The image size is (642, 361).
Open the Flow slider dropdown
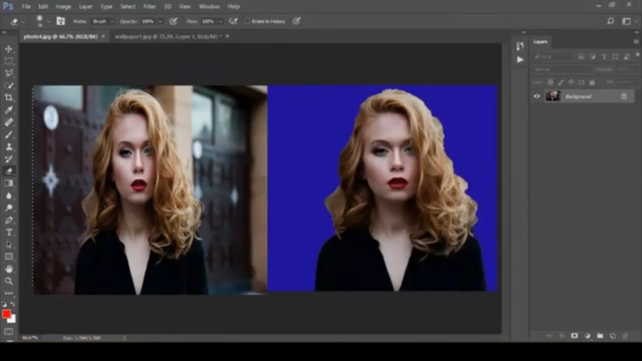point(220,22)
